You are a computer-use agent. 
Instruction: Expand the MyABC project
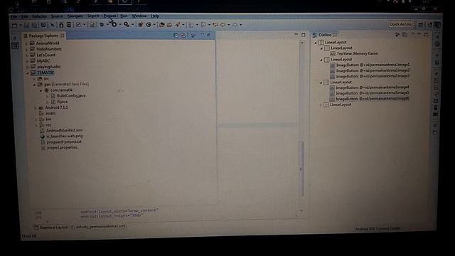click(x=27, y=61)
